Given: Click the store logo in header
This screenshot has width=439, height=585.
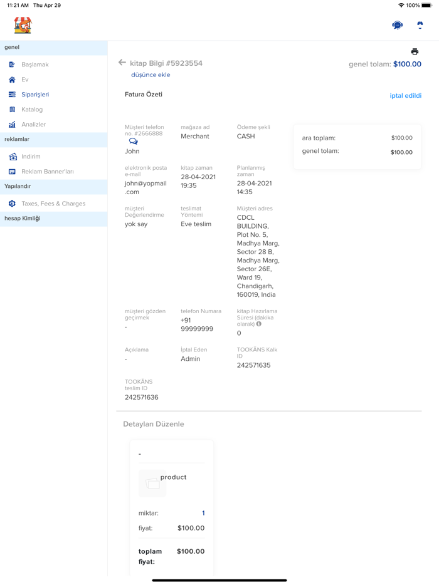Looking at the screenshot, I should 23,25.
